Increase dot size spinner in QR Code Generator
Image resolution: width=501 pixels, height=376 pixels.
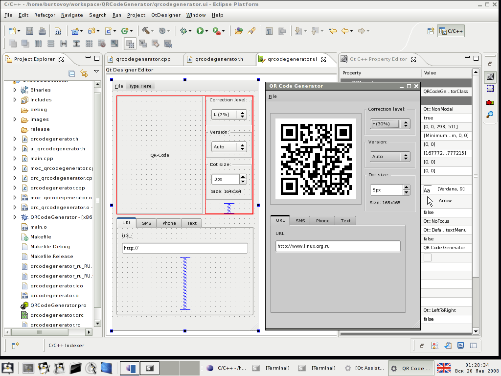point(407,188)
